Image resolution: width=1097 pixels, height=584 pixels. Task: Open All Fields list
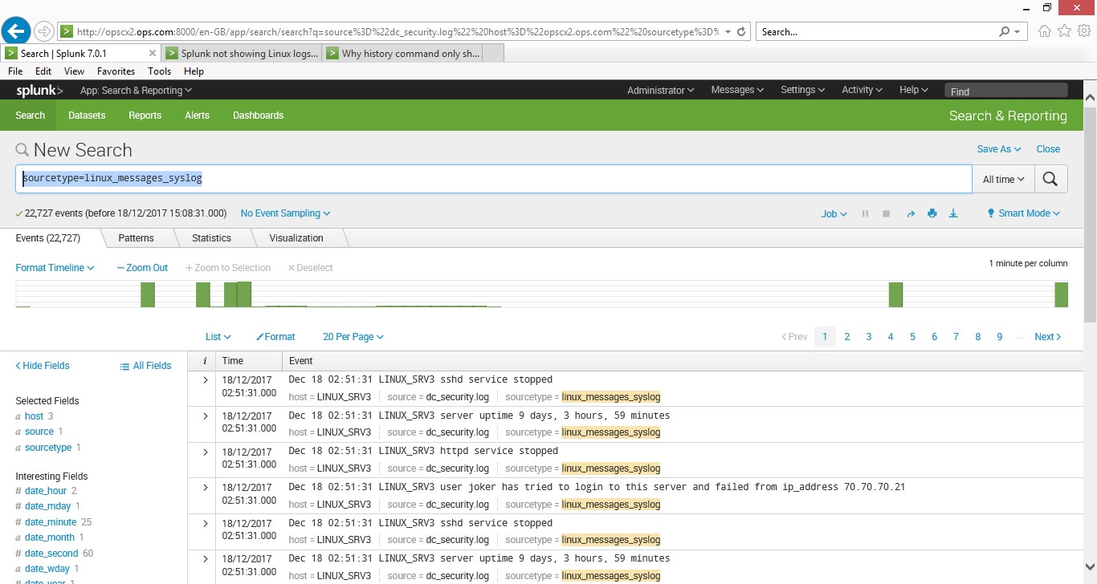(x=145, y=366)
